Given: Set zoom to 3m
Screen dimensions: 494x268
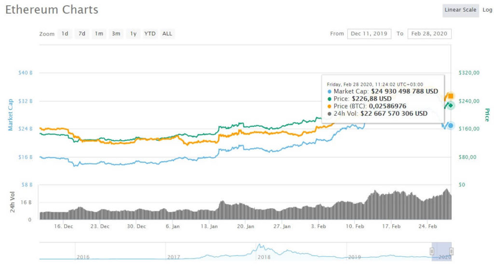Looking at the screenshot, I should pos(116,34).
